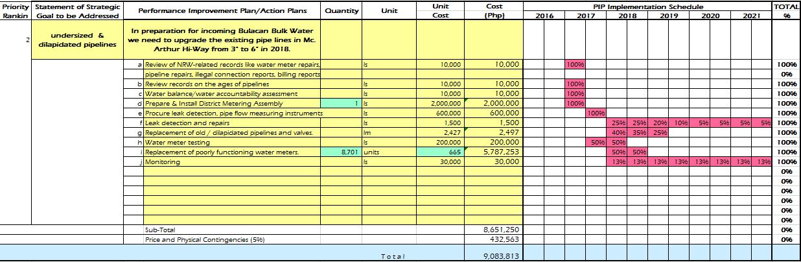Select 'Prepare & Install District Metering Assembly' cell

232,104
